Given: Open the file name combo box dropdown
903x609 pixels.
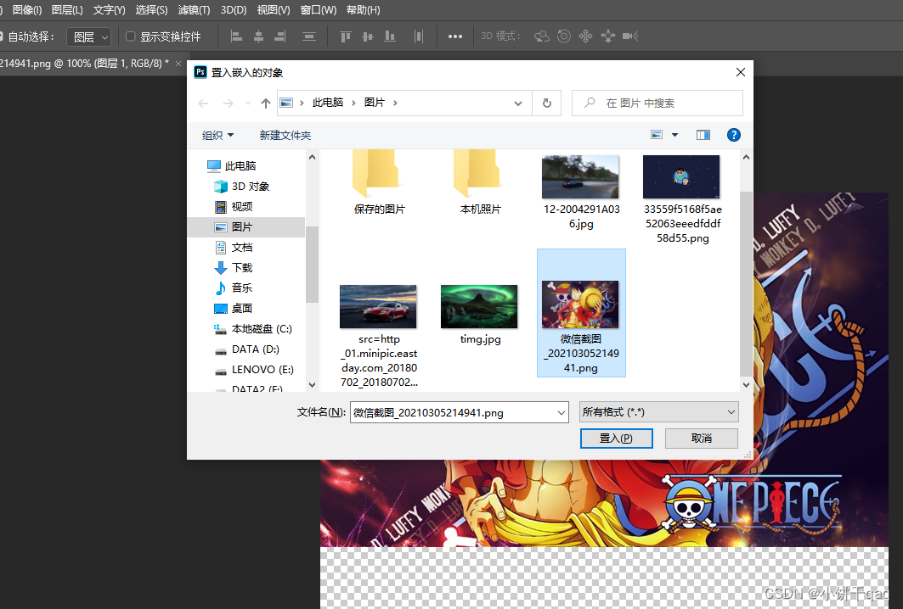Looking at the screenshot, I should pyautogui.click(x=561, y=412).
